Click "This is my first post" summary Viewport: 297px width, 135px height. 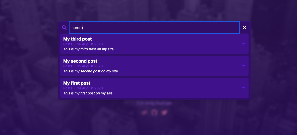click(88, 93)
